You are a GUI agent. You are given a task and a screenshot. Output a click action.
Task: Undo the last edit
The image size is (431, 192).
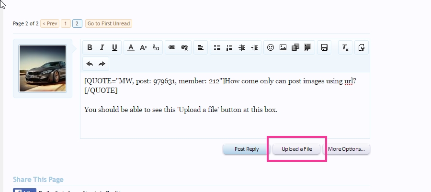[90, 64]
